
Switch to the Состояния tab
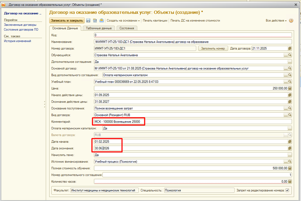pyautogui.click(x=127, y=28)
